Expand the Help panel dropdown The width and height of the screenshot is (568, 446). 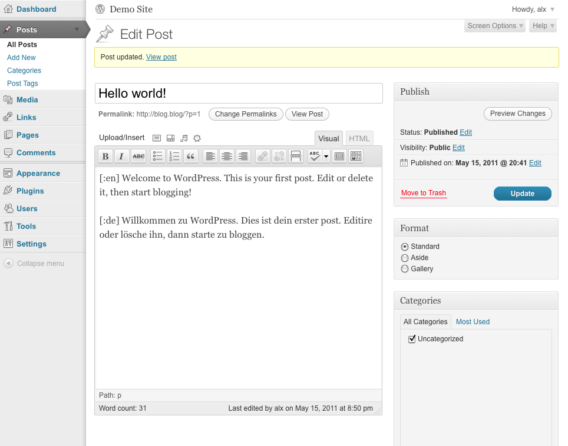(x=543, y=26)
